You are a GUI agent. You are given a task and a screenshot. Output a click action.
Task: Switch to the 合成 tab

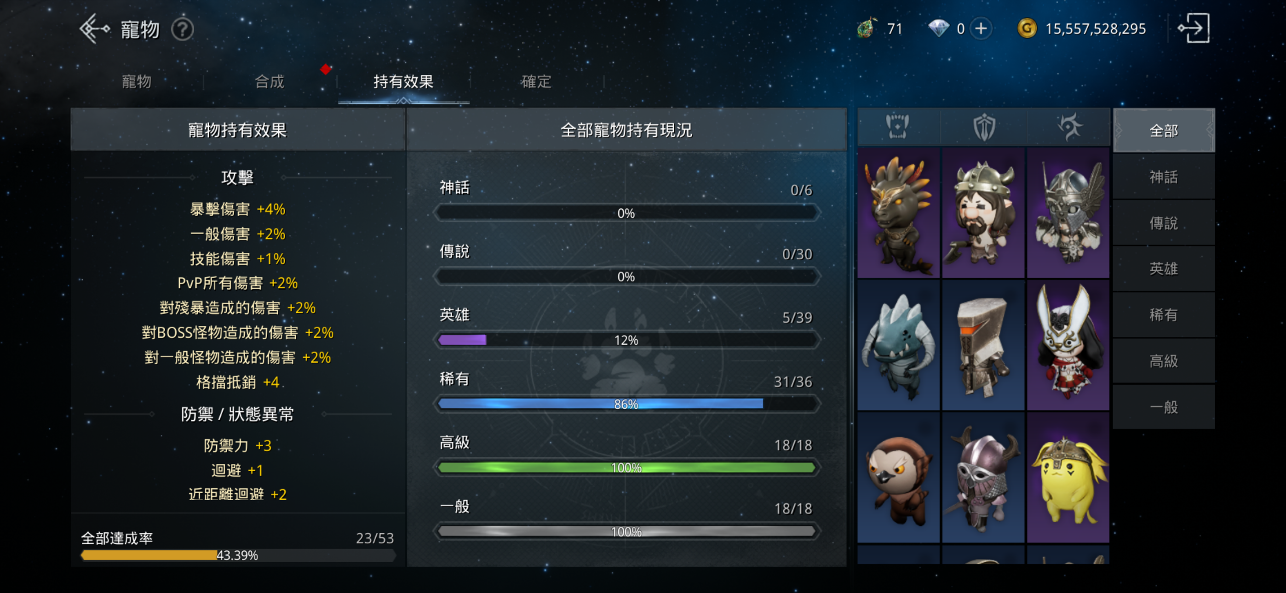point(270,81)
